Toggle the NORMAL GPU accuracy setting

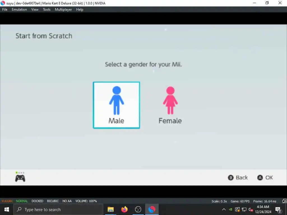click(22, 201)
